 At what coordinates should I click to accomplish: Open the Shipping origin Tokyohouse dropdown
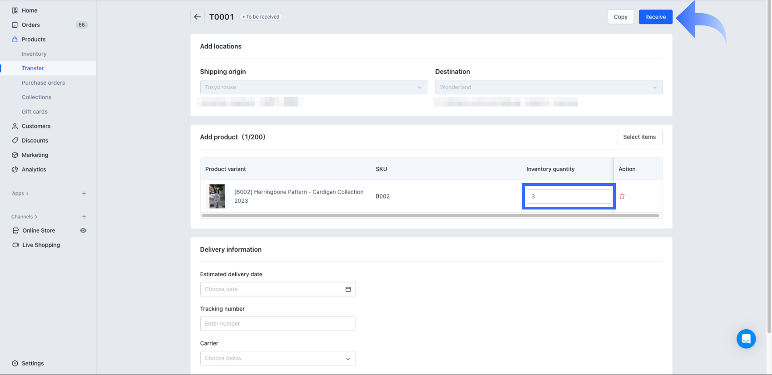point(313,87)
